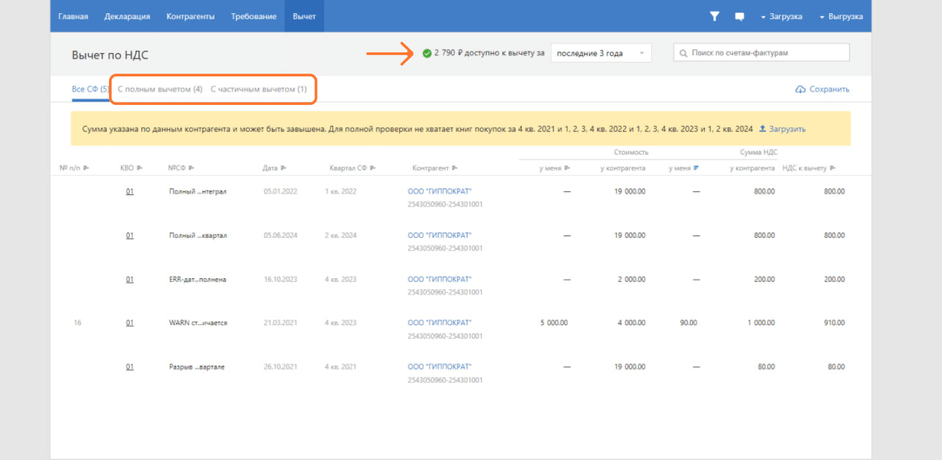The height and width of the screenshot is (460, 942).
Task: Open the Выгрузка dropdown menu
Action: click(x=841, y=17)
